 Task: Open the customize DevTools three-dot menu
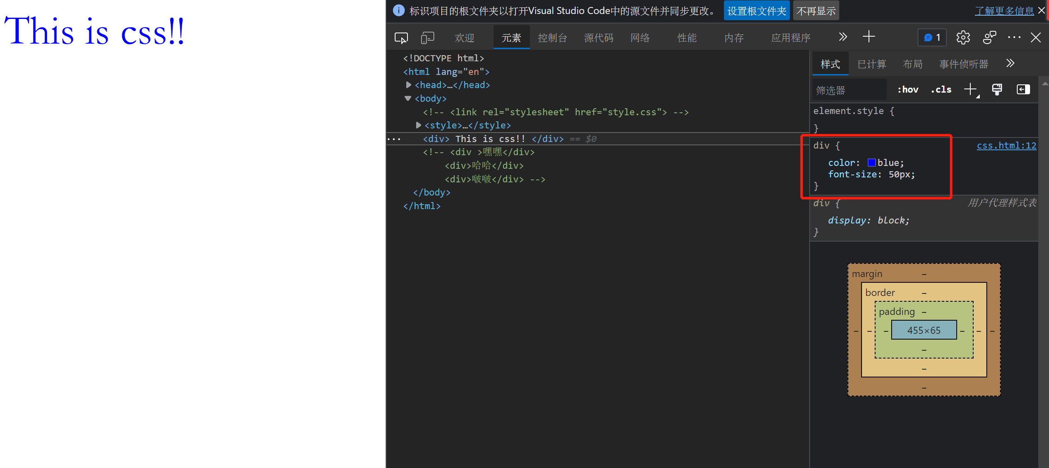click(1014, 37)
